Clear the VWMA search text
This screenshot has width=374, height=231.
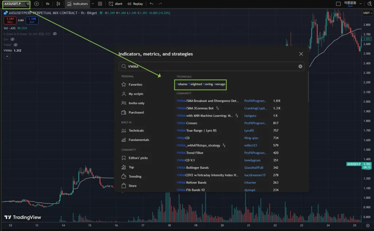point(300,67)
